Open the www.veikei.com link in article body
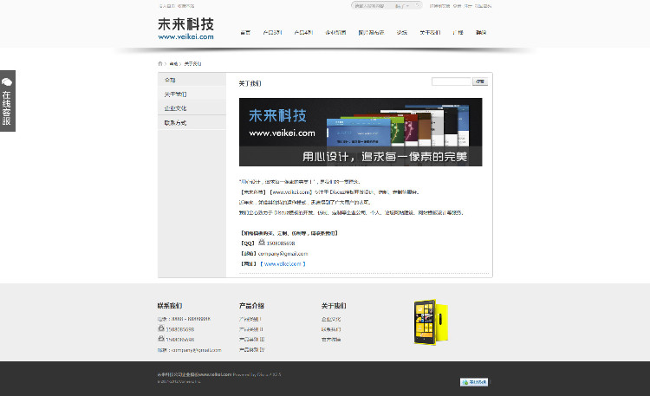Viewport: 650px width, 396px height. (283, 263)
